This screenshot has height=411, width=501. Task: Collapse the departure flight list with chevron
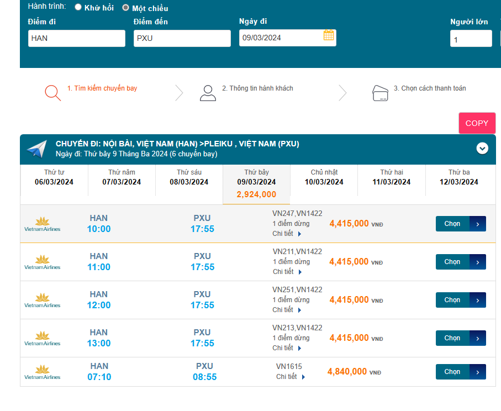coord(482,148)
